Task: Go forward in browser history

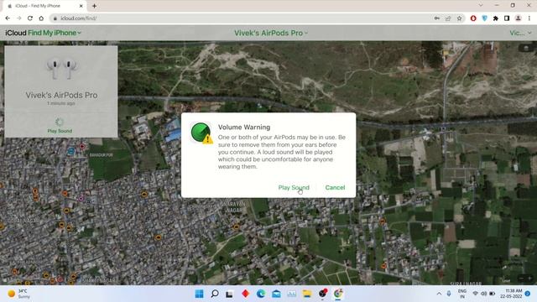Action: 18,18
